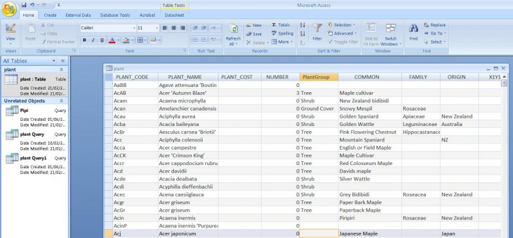
Task: Align text right in Font group
Action: [183, 28]
